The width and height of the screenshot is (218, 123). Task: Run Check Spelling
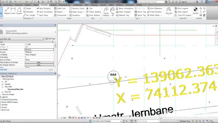tap(93, 12)
